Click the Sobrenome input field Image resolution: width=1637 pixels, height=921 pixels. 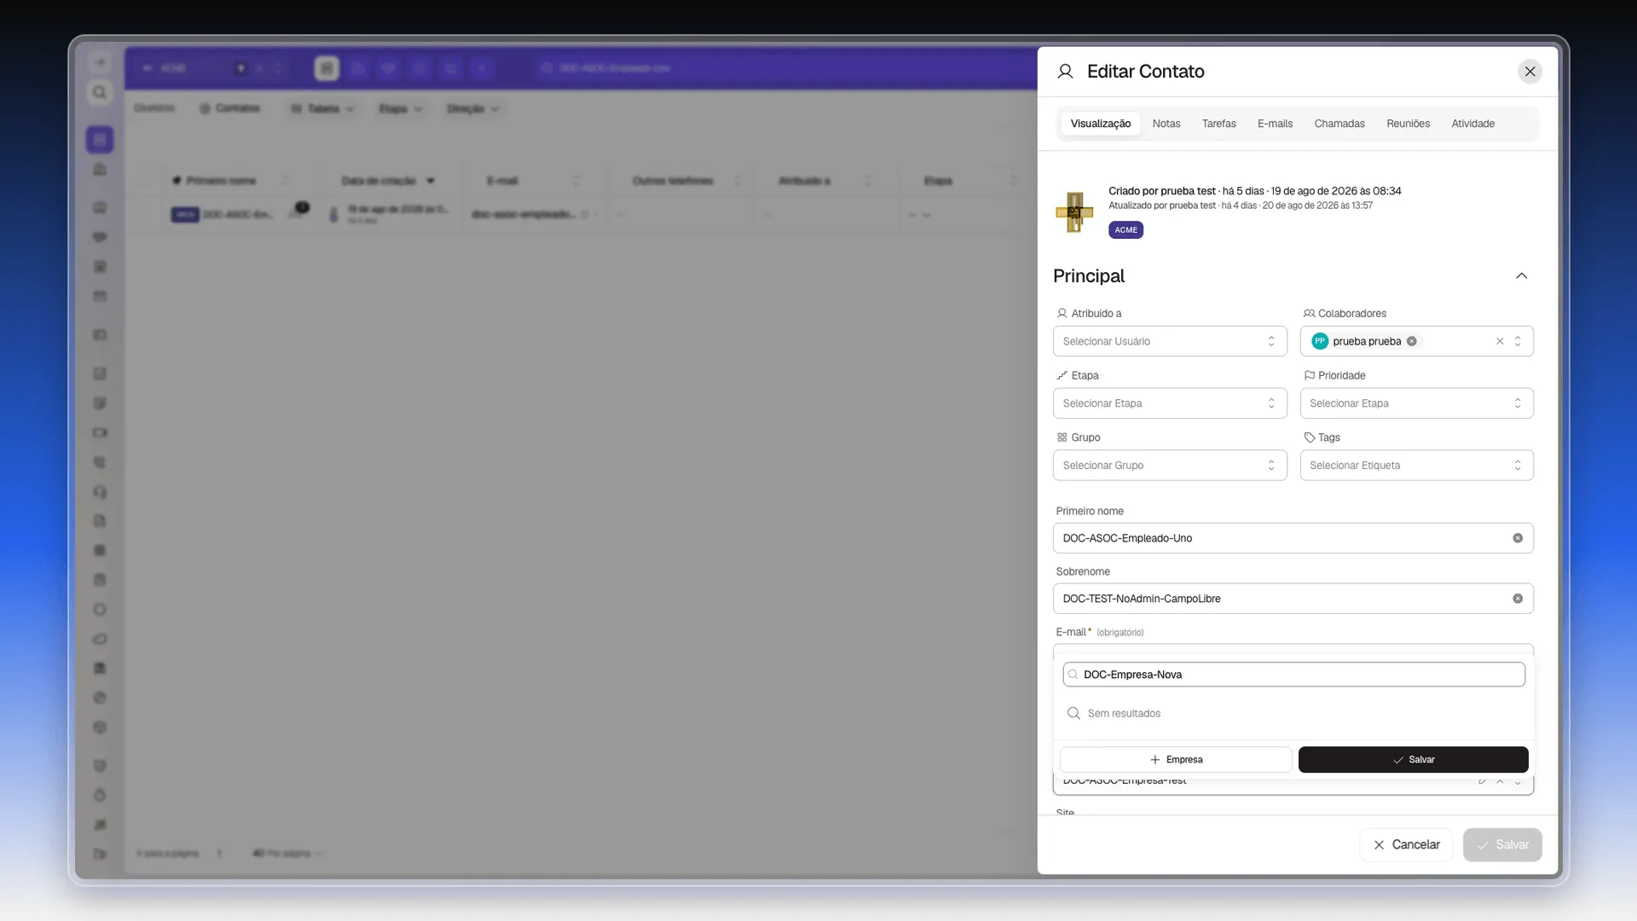coord(1293,599)
